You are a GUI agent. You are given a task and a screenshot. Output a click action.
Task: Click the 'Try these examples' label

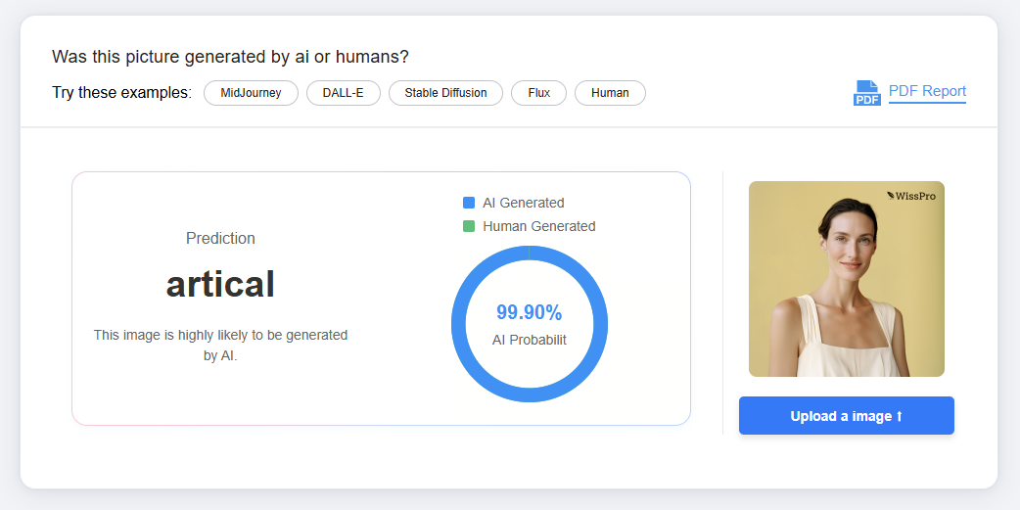click(x=121, y=93)
